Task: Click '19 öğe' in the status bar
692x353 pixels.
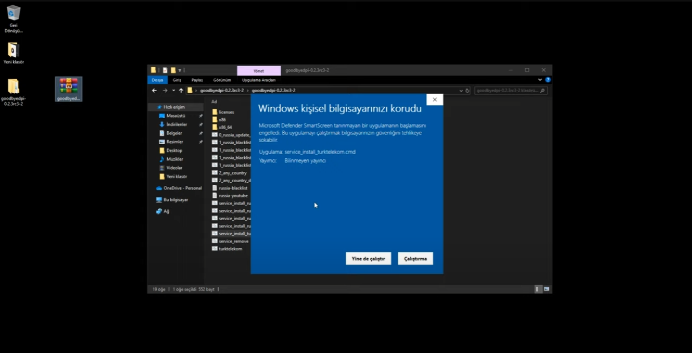Action: [159, 289]
